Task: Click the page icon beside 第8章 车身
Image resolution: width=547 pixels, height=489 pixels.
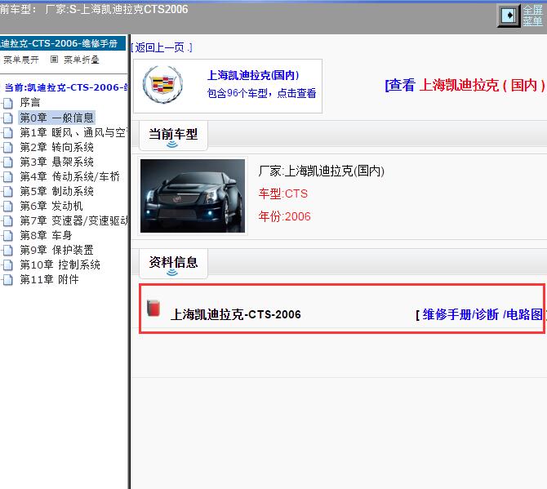Action: tap(8, 235)
